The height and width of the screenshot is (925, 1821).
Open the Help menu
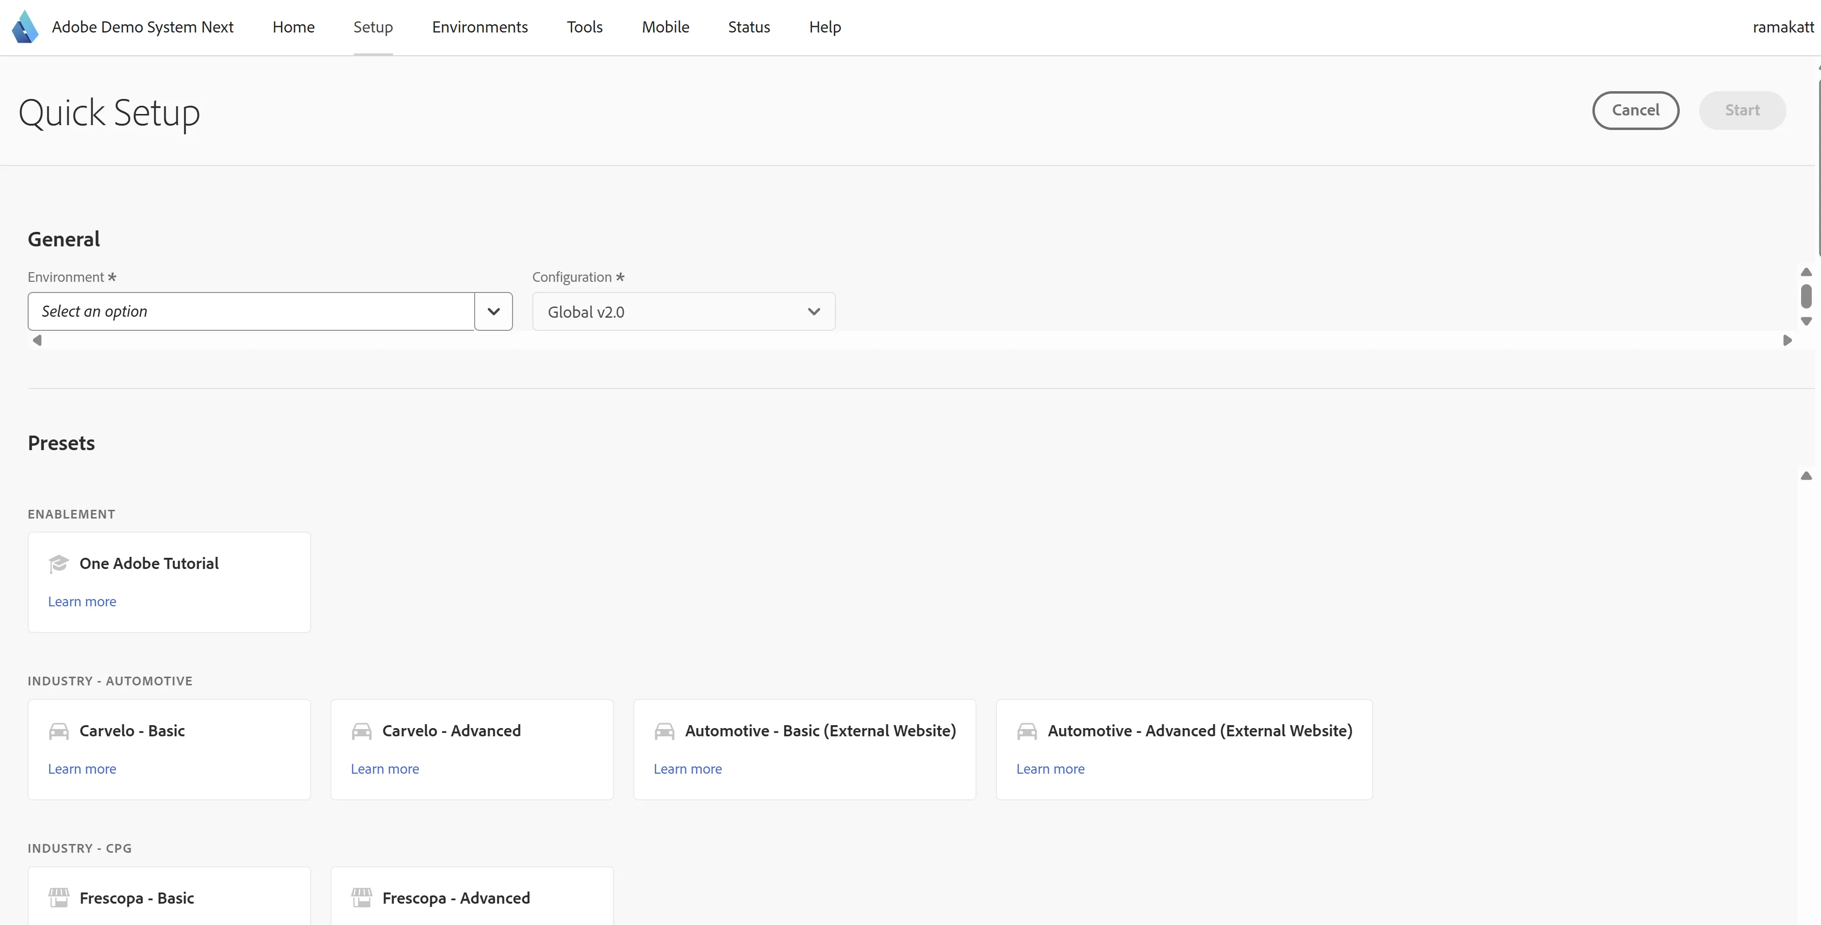pyautogui.click(x=825, y=27)
